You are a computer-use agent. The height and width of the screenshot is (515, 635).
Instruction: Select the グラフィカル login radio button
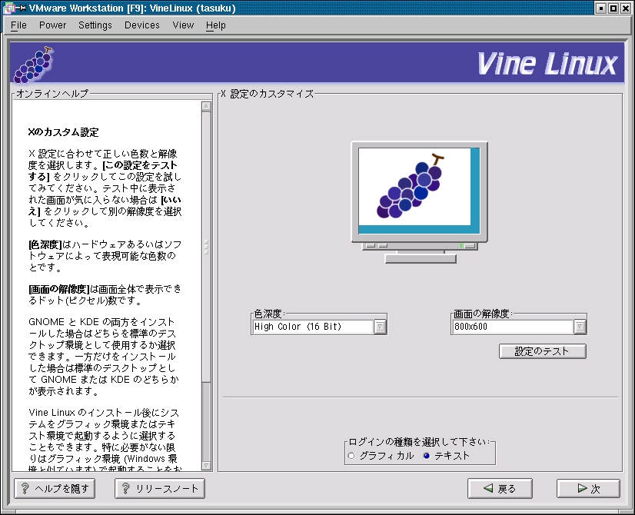point(351,456)
